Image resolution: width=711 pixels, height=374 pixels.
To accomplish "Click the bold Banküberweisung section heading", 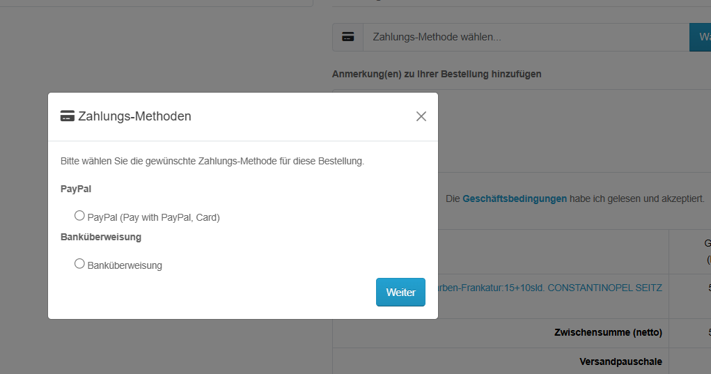I will tap(101, 237).
